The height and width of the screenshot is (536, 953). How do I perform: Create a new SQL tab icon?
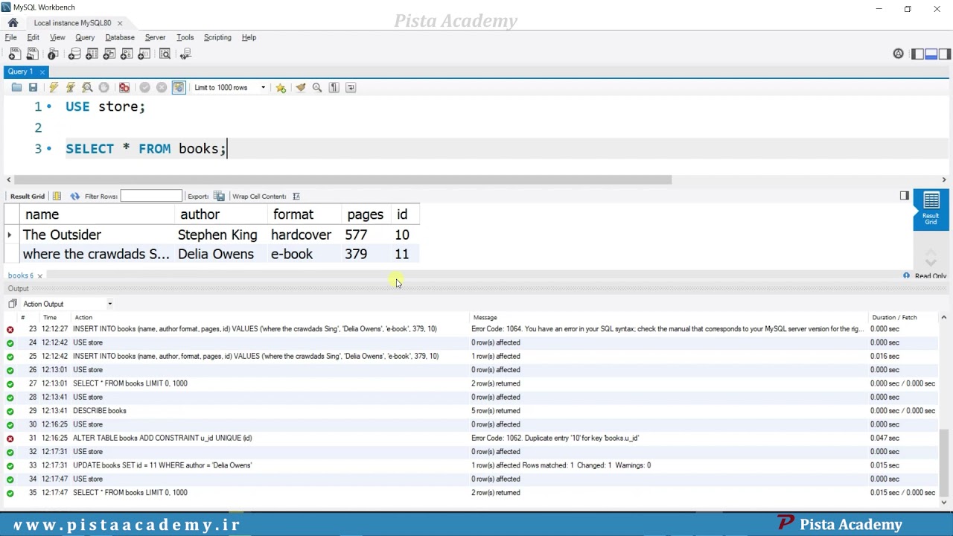click(15, 54)
